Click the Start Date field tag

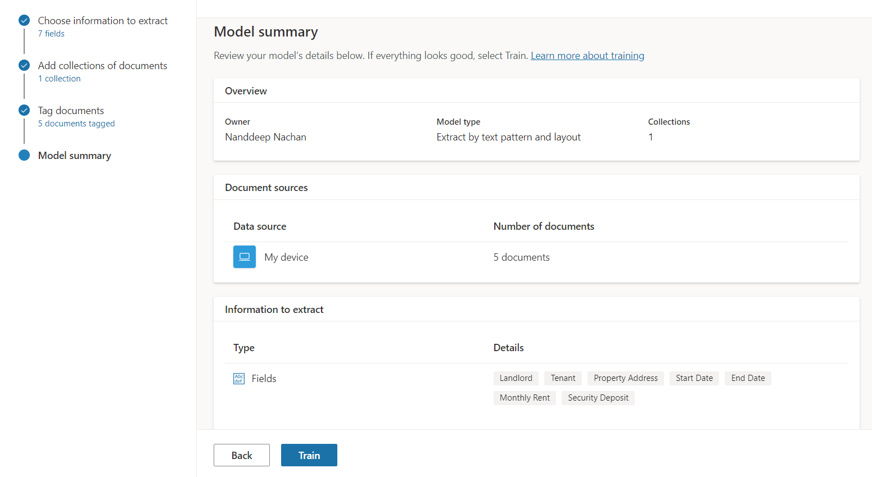click(x=694, y=378)
